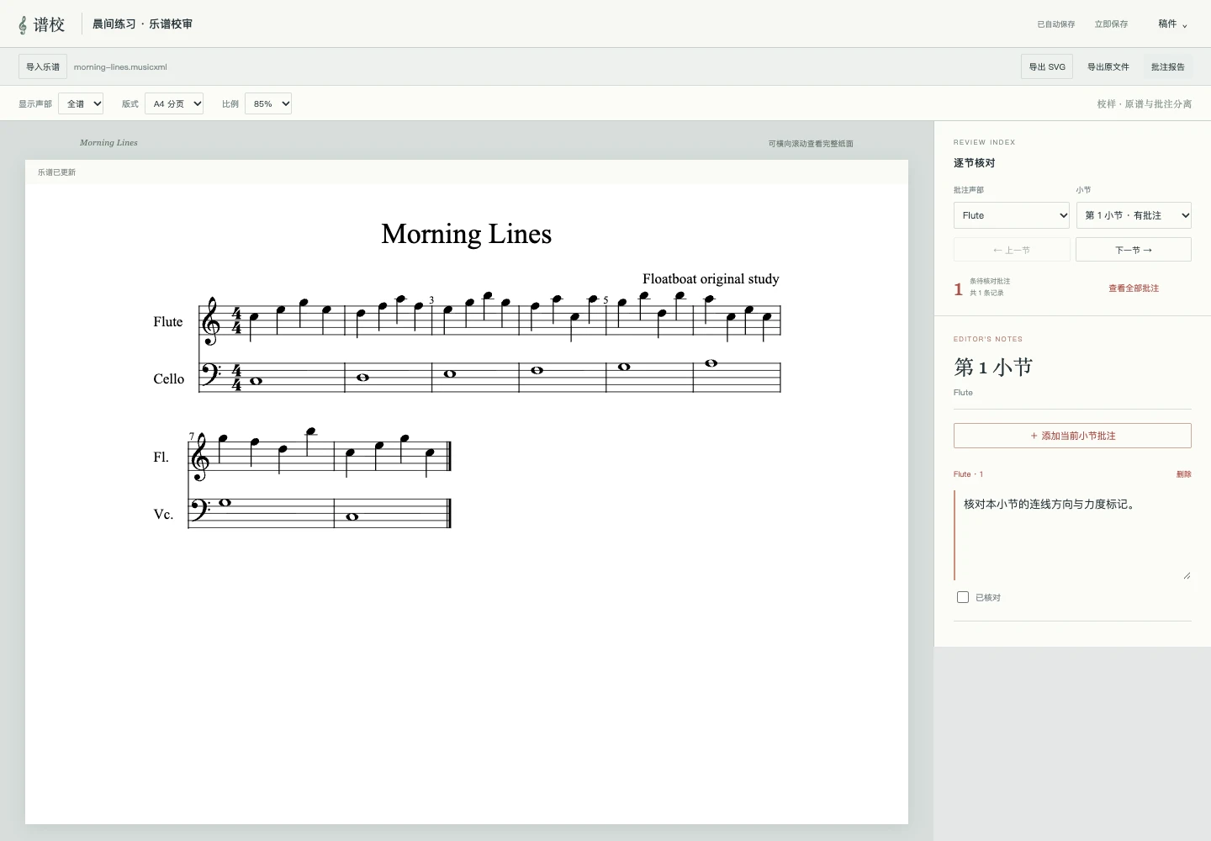Click the first Cello whole note

click(x=256, y=381)
